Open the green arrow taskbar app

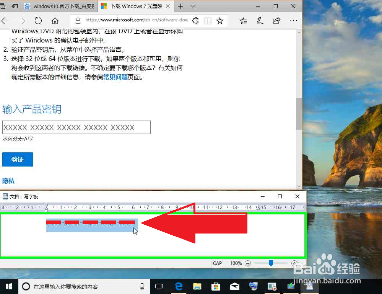coord(291,286)
